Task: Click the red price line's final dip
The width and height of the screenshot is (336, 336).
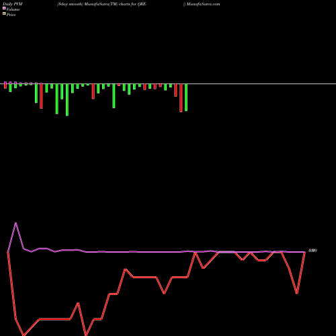Action: 297,293
